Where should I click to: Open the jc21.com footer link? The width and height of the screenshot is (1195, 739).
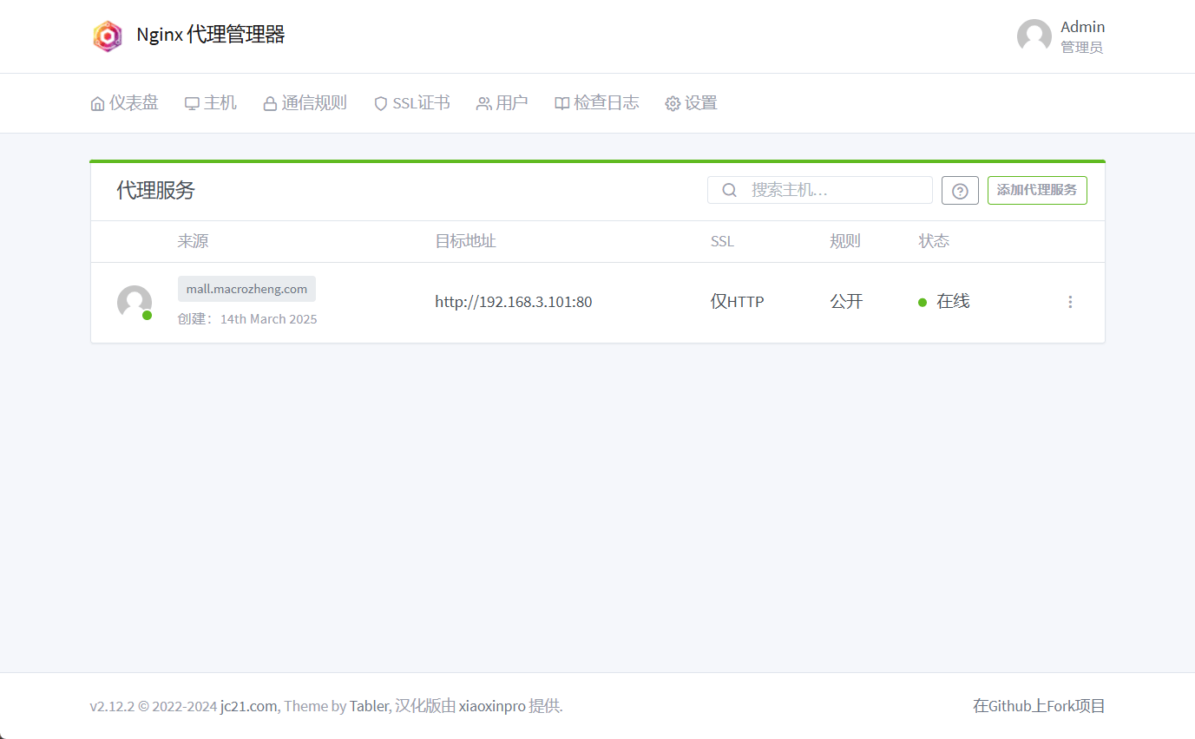pyautogui.click(x=249, y=706)
